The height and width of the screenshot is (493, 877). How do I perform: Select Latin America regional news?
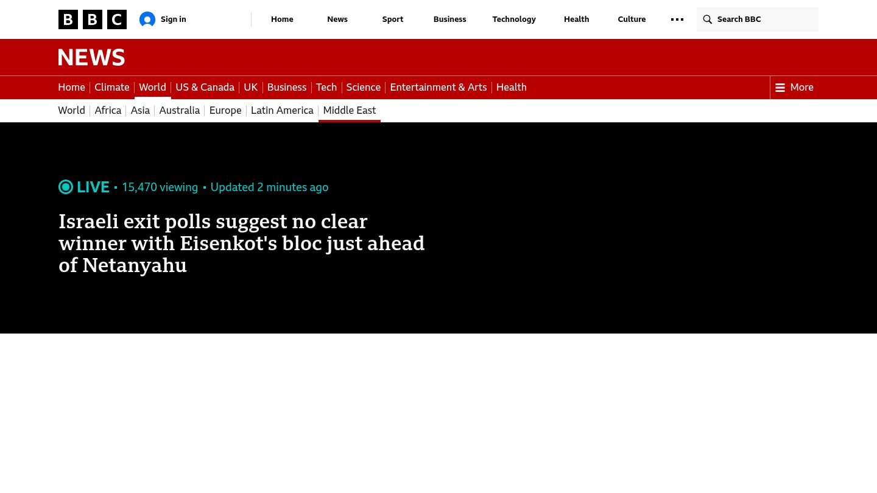click(x=282, y=111)
